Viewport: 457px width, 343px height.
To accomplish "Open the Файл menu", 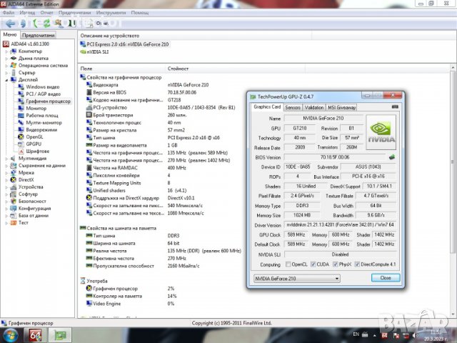I will point(9,13).
